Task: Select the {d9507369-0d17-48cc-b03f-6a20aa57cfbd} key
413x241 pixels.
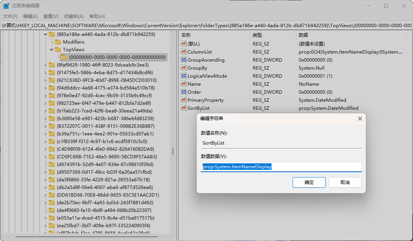Action: [x=104, y=172]
